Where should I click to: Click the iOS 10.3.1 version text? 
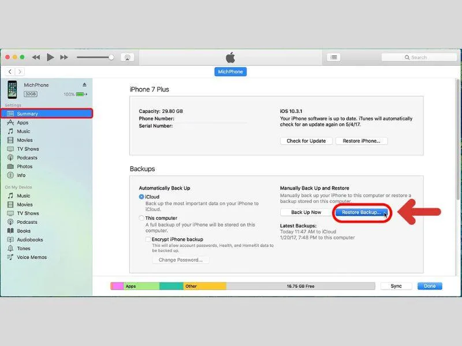[291, 111]
